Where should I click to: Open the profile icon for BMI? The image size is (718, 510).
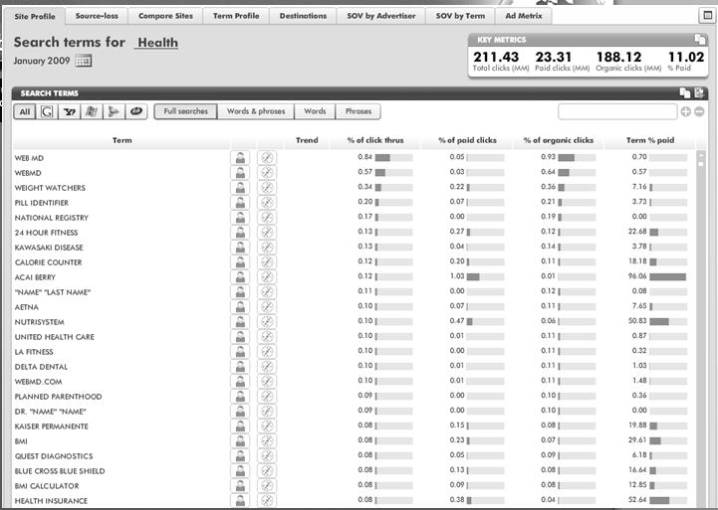pos(240,441)
